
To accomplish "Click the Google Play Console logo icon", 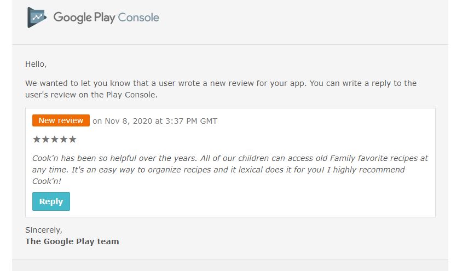I will (37, 18).
